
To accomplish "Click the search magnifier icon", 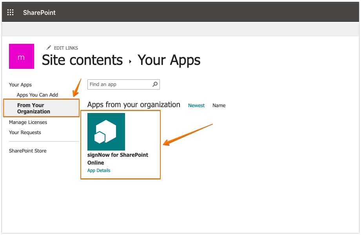I will pyautogui.click(x=155, y=84).
